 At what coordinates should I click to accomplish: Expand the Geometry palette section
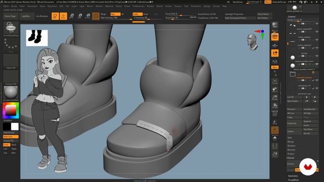293,176
